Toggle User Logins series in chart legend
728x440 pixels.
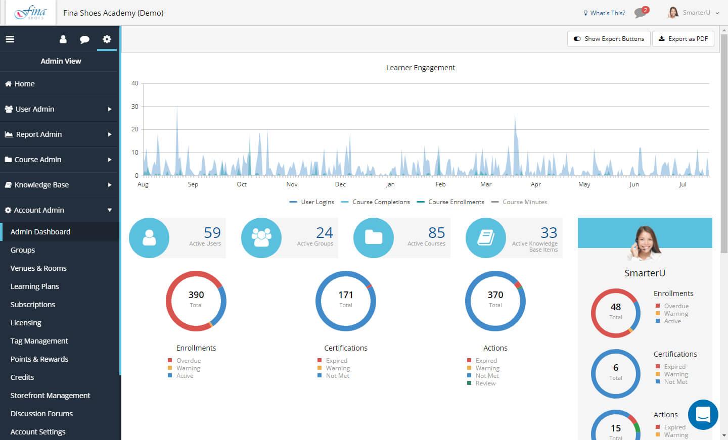(x=312, y=202)
